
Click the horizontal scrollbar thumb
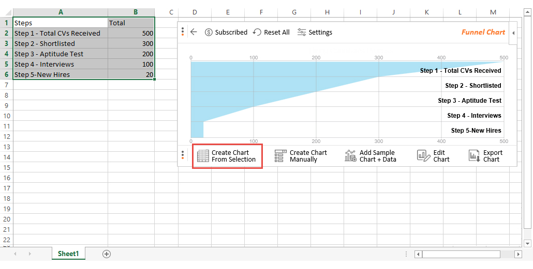[x=461, y=254]
